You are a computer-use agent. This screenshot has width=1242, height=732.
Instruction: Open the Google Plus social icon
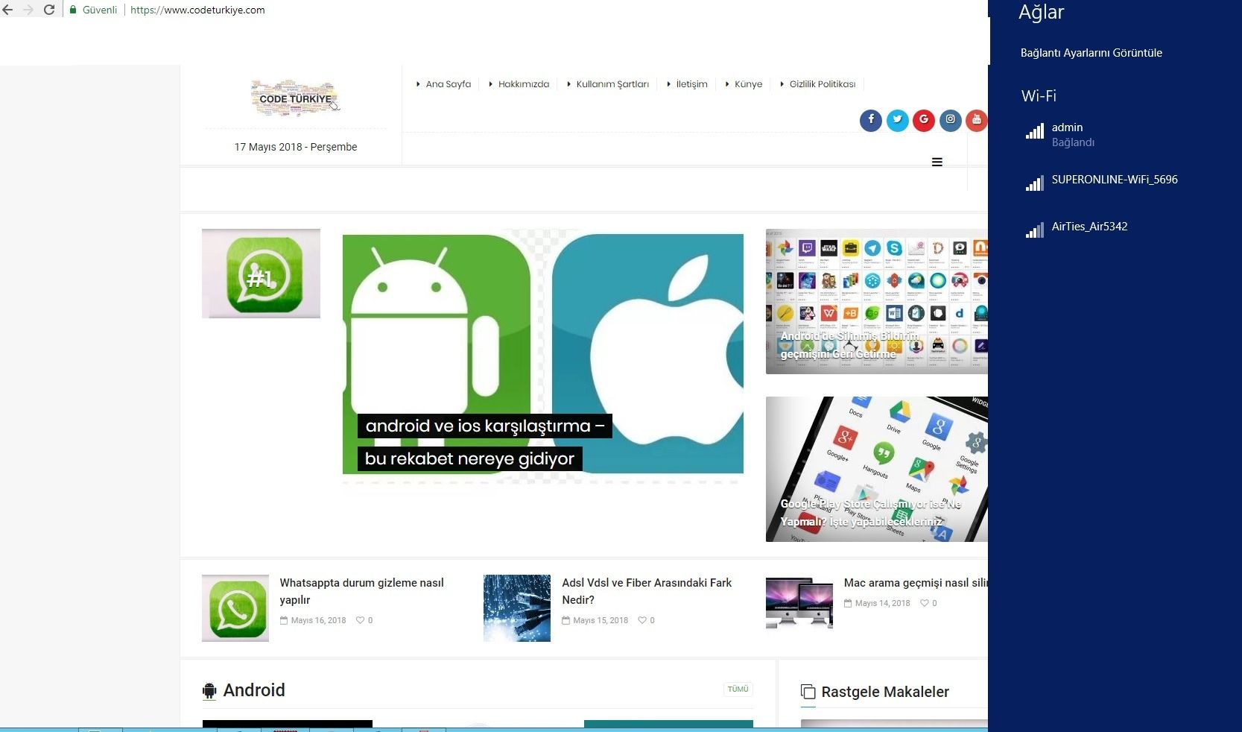tap(924, 120)
